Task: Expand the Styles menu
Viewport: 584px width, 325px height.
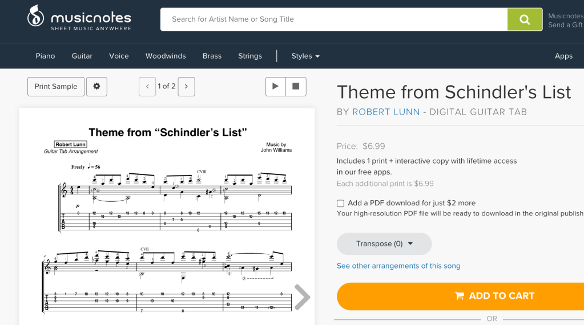Action: coord(305,56)
